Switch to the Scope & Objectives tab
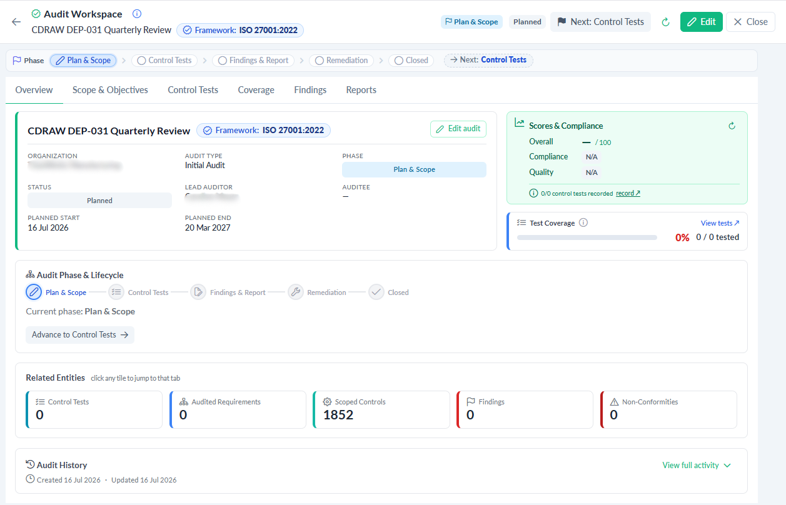 click(x=110, y=90)
